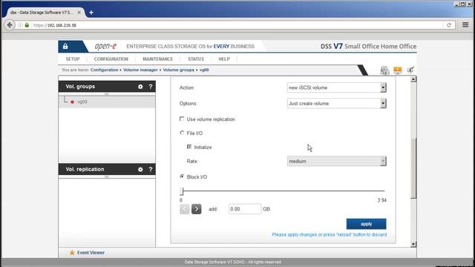Click the green padlock security icon

[x=27, y=25]
